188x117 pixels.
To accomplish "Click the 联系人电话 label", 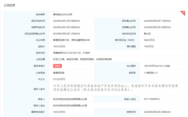I will [x=130, y=99].
